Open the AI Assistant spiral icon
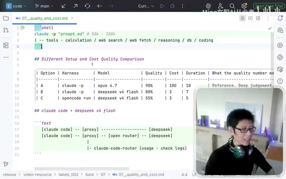 [x=209, y=6]
